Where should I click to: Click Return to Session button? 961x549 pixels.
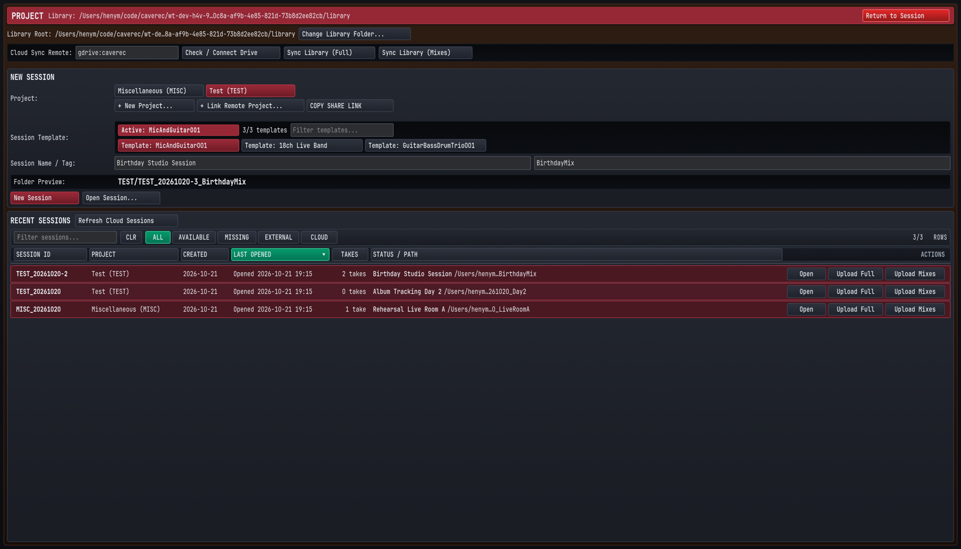[x=906, y=16]
